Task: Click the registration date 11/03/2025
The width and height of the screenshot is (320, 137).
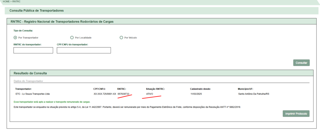Action: coord(197,94)
